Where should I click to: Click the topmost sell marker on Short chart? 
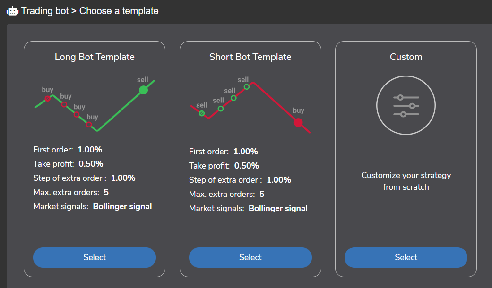tap(247, 88)
